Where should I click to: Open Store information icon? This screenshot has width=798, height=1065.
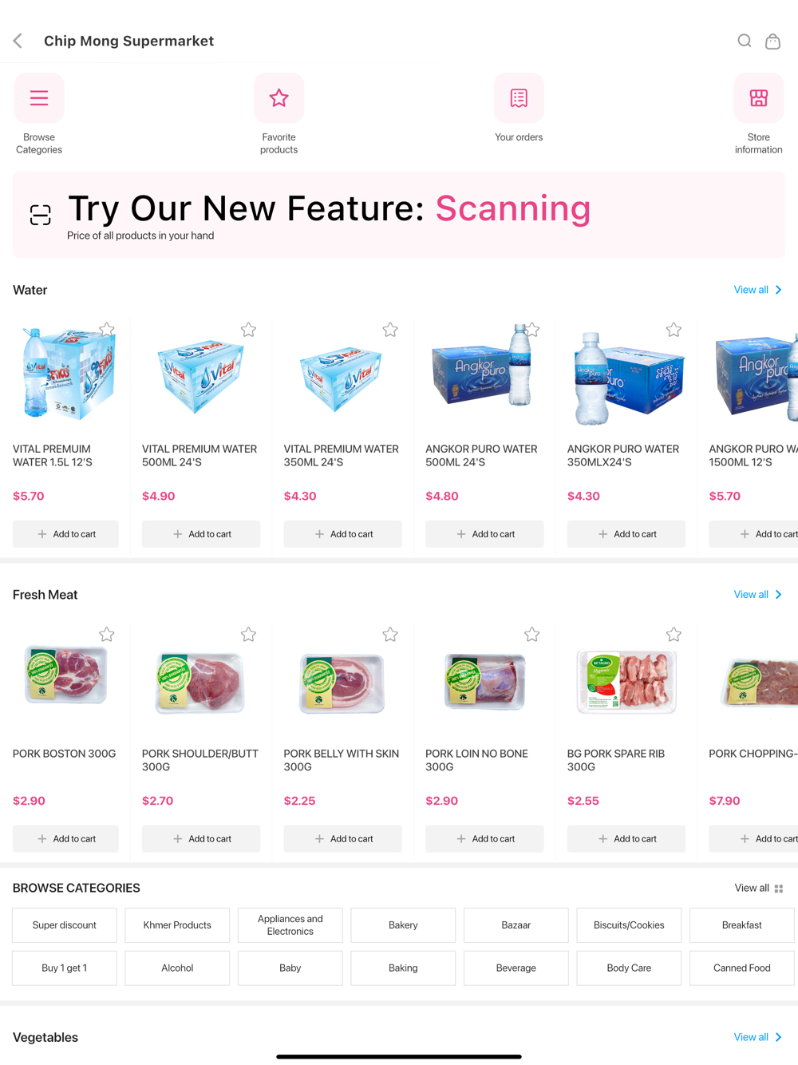759,98
